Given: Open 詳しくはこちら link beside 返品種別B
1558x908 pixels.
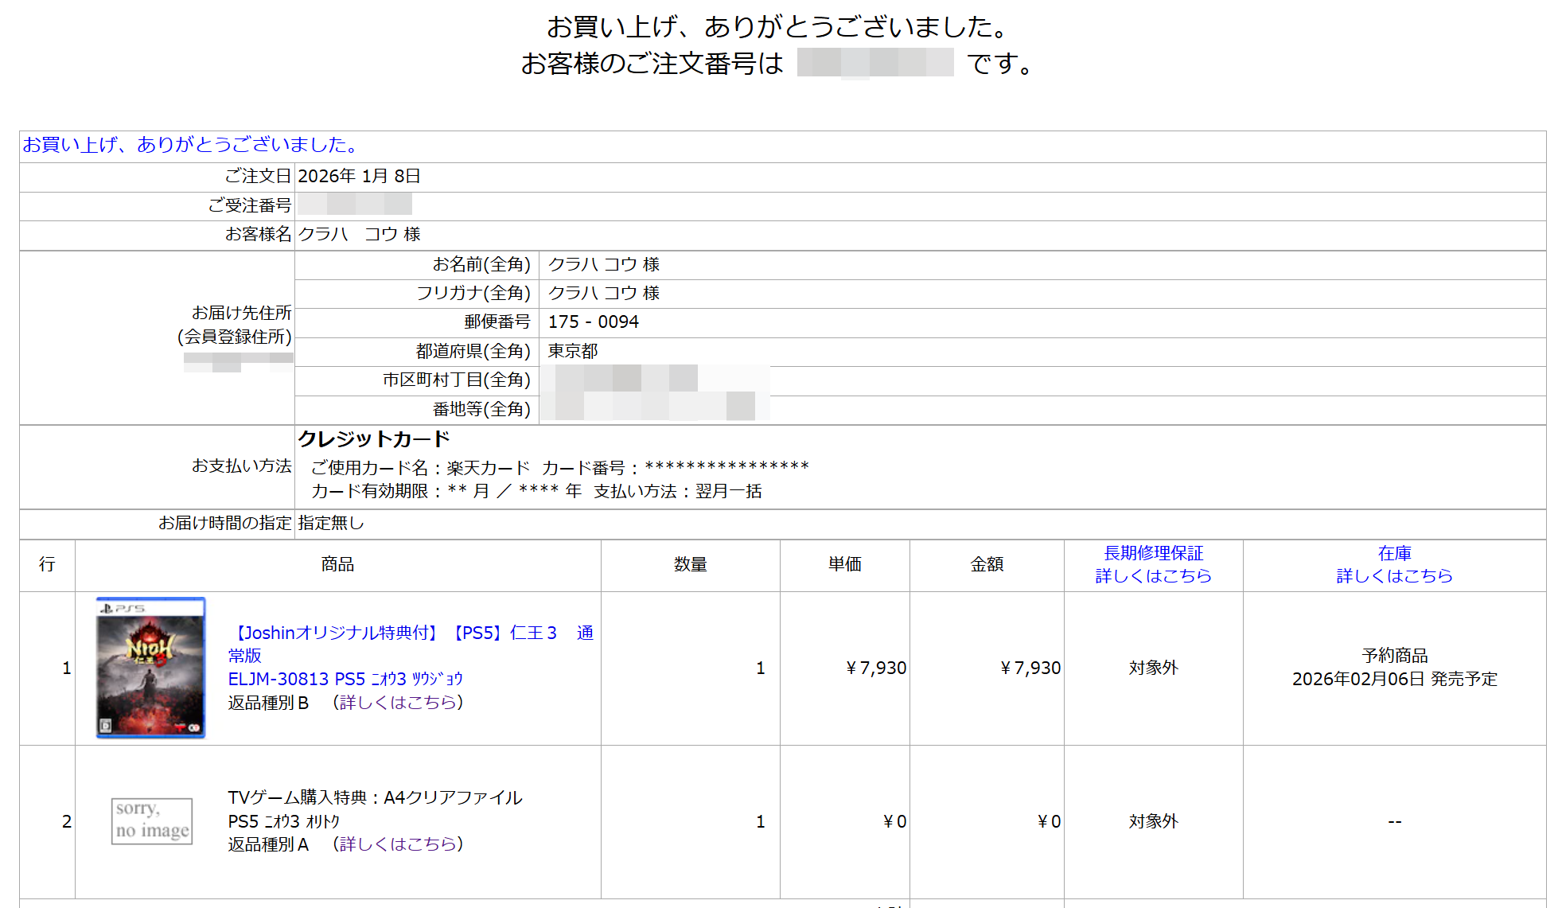Looking at the screenshot, I should [x=397, y=702].
